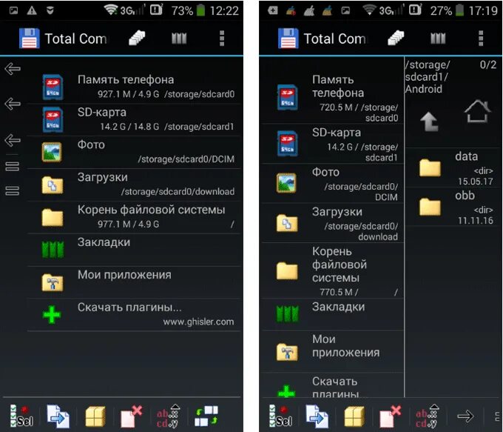The height and width of the screenshot is (432, 503).
Task: Tap pack archive boxes icon in left screenshot
Action: pos(95,416)
